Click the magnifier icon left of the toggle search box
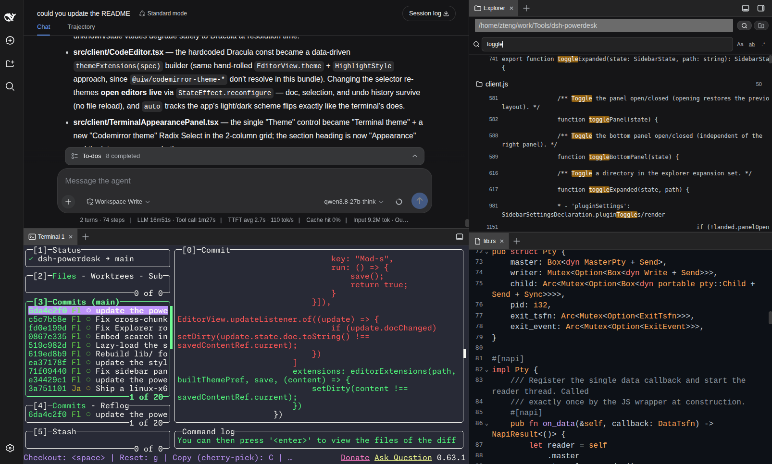The height and width of the screenshot is (464, 772). point(476,44)
